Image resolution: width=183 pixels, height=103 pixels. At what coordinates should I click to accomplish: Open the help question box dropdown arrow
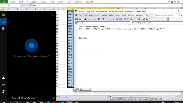click(x=179, y=15)
